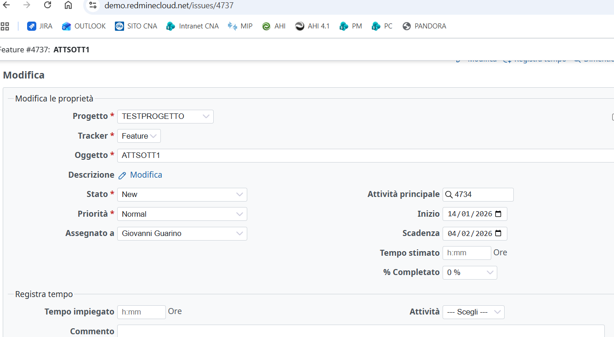Click the Google apps grid icon
Screen dimensions: 614x337
point(5,26)
